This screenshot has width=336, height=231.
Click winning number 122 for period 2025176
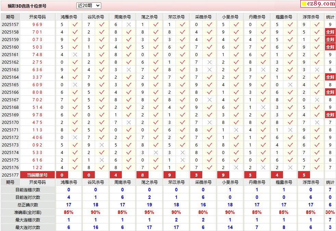(x=37, y=168)
